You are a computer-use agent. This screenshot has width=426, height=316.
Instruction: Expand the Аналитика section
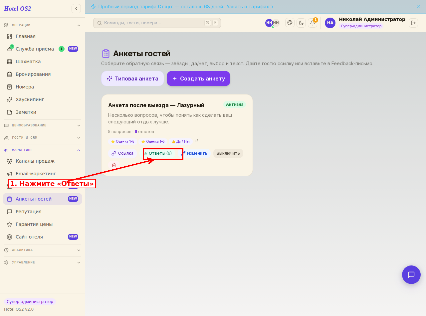42,250
